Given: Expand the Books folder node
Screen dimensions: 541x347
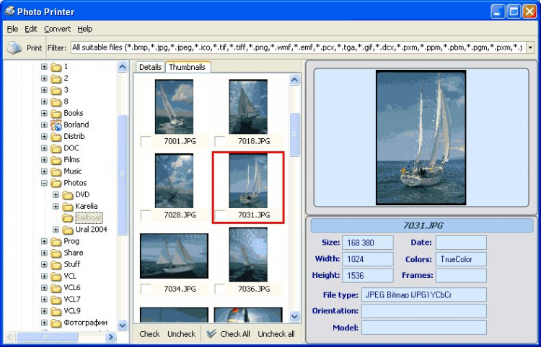Looking at the screenshot, I should point(44,113).
